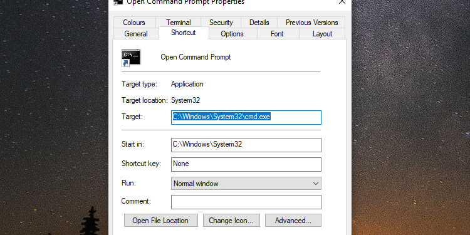Image resolution: width=470 pixels, height=235 pixels.
Task: Switch to the Options tab
Action: [x=232, y=34]
